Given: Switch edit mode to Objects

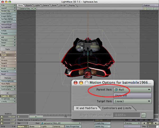Looking at the screenshot, I should (x=23, y=126).
